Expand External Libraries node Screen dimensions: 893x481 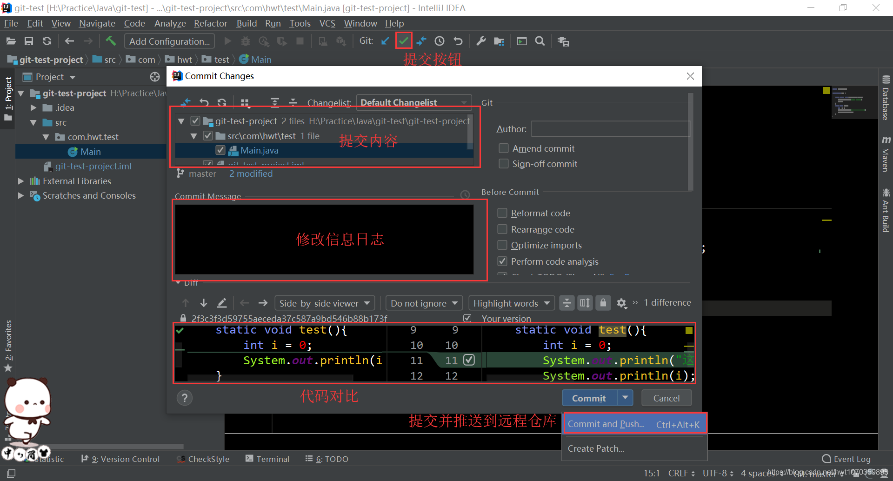[20, 181]
